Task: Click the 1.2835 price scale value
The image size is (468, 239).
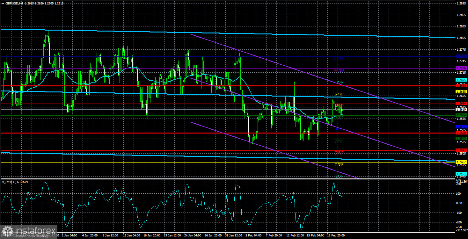Action: (461, 26)
